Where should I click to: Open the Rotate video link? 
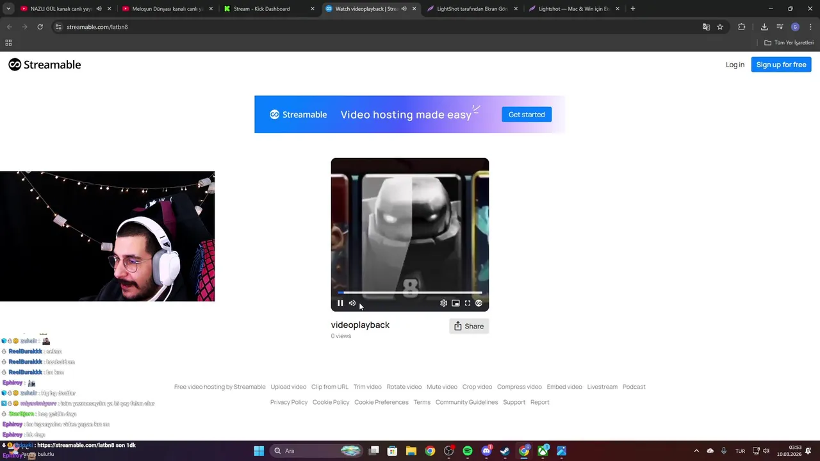coord(404,387)
